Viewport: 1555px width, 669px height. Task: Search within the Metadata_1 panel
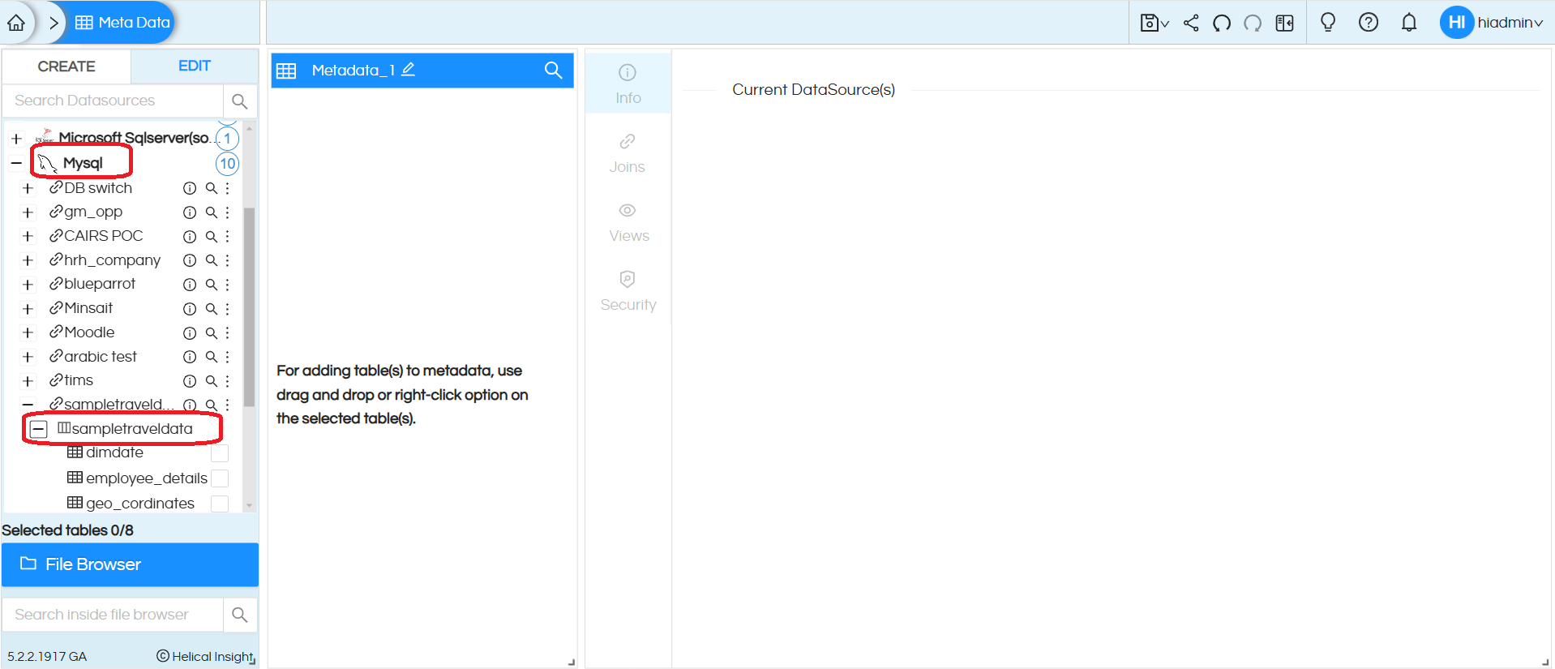pyautogui.click(x=553, y=70)
